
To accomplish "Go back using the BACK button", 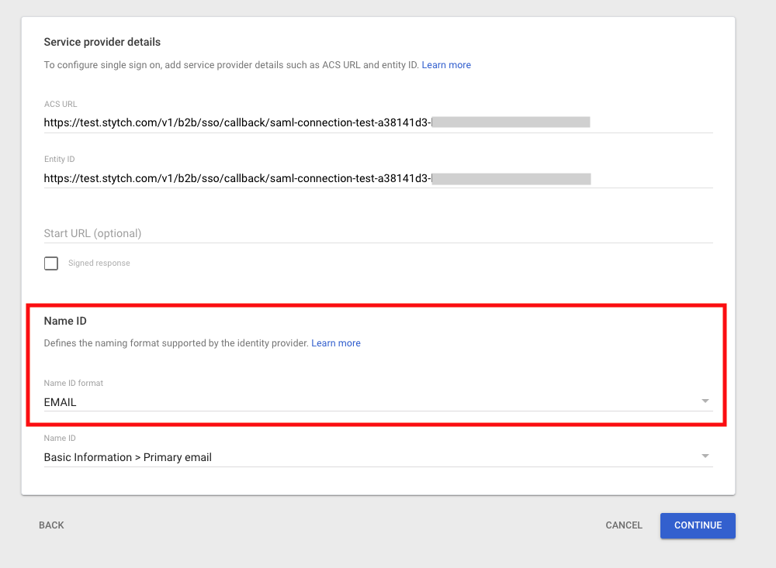I will [x=51, y=525].
